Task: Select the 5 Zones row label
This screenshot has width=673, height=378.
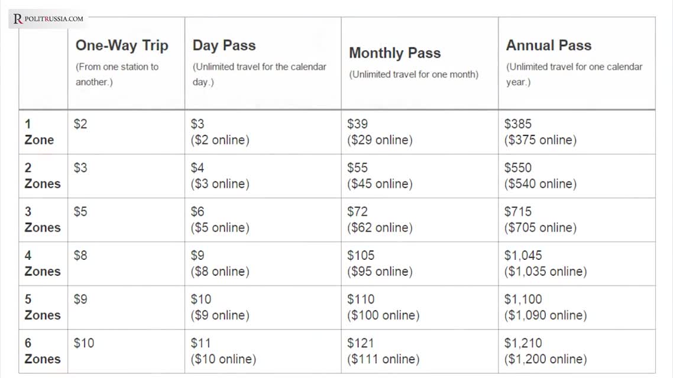Action: tap(43, 307)
